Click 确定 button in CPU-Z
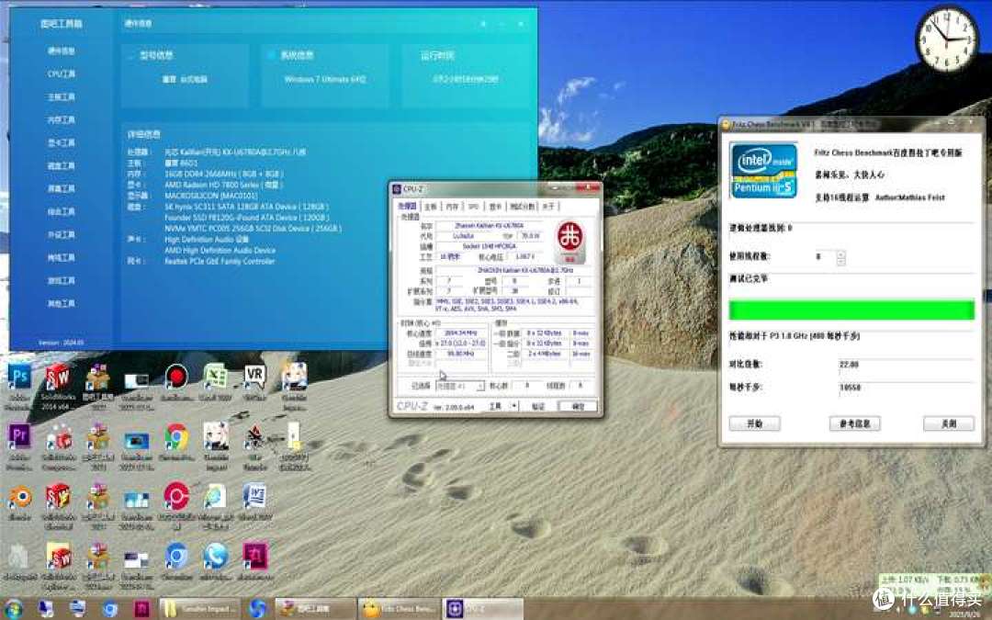 tap(578, 406)
